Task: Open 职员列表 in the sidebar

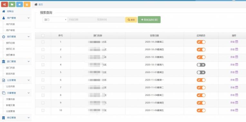Action: (11, 74)
